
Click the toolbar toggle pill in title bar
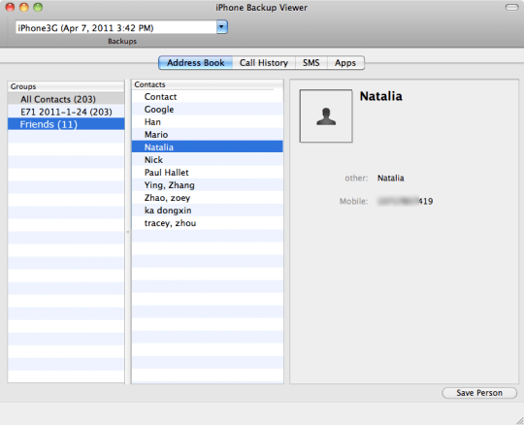click(511, 8)
